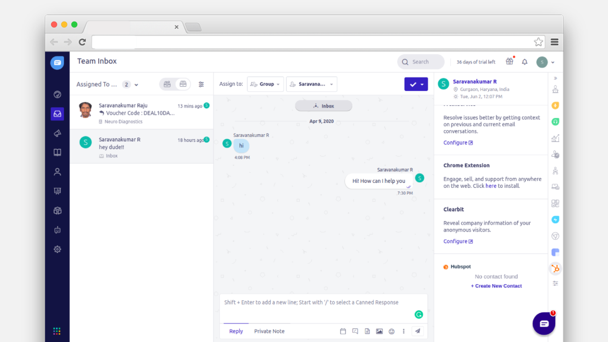This screenshot has height=342, width=608.
Task: Open the Campaigns megaphone icon in sidebar
Action: (x=57, y=133)
